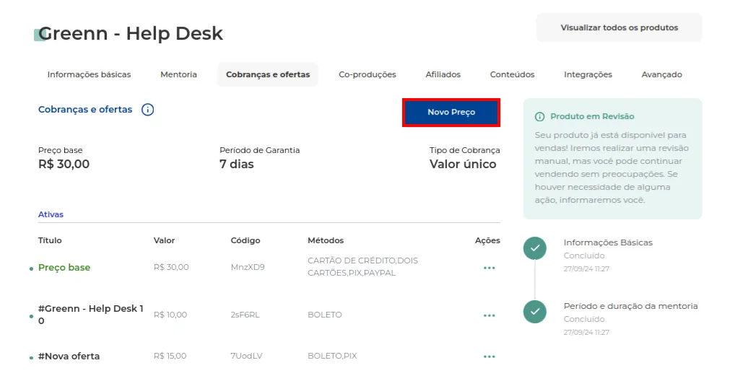Viewport: 743px width, 376px height.
Task: Open the Mentoria tab
Action: 178,75
